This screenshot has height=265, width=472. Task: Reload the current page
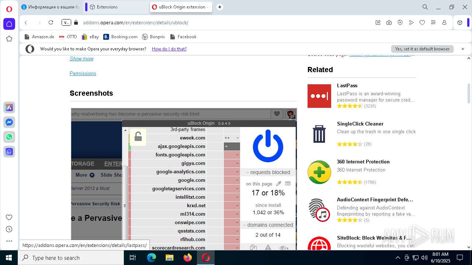coord(51,22)
